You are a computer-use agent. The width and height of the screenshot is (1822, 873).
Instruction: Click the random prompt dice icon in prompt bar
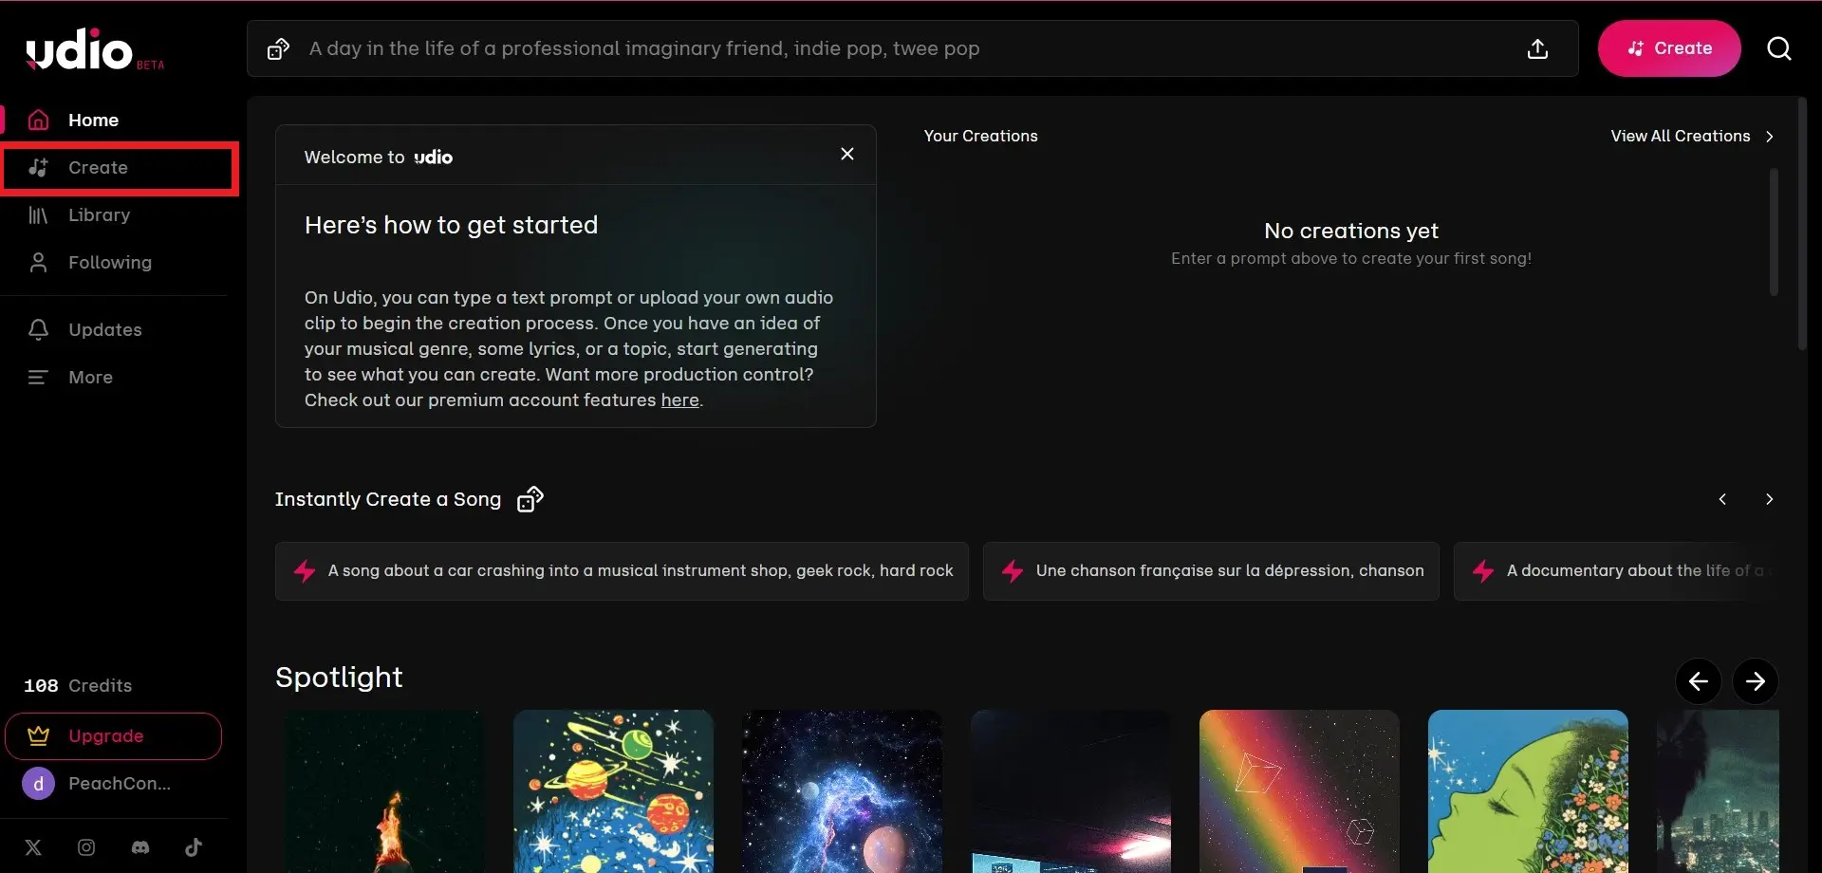(x=278, y=49)
